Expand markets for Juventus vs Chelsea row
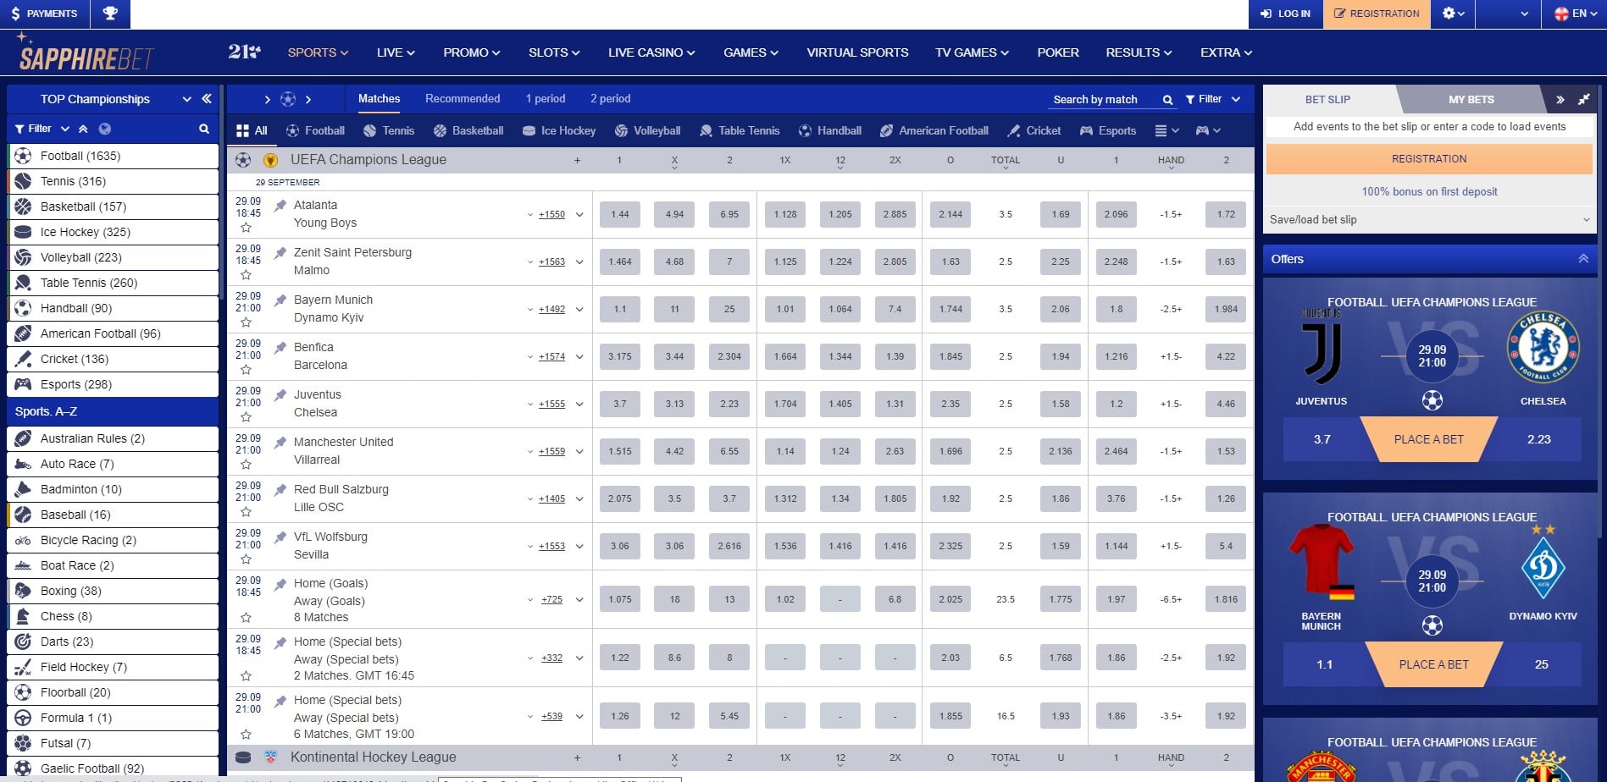Viewport: 1607px width, 782px height. point(579,404)
